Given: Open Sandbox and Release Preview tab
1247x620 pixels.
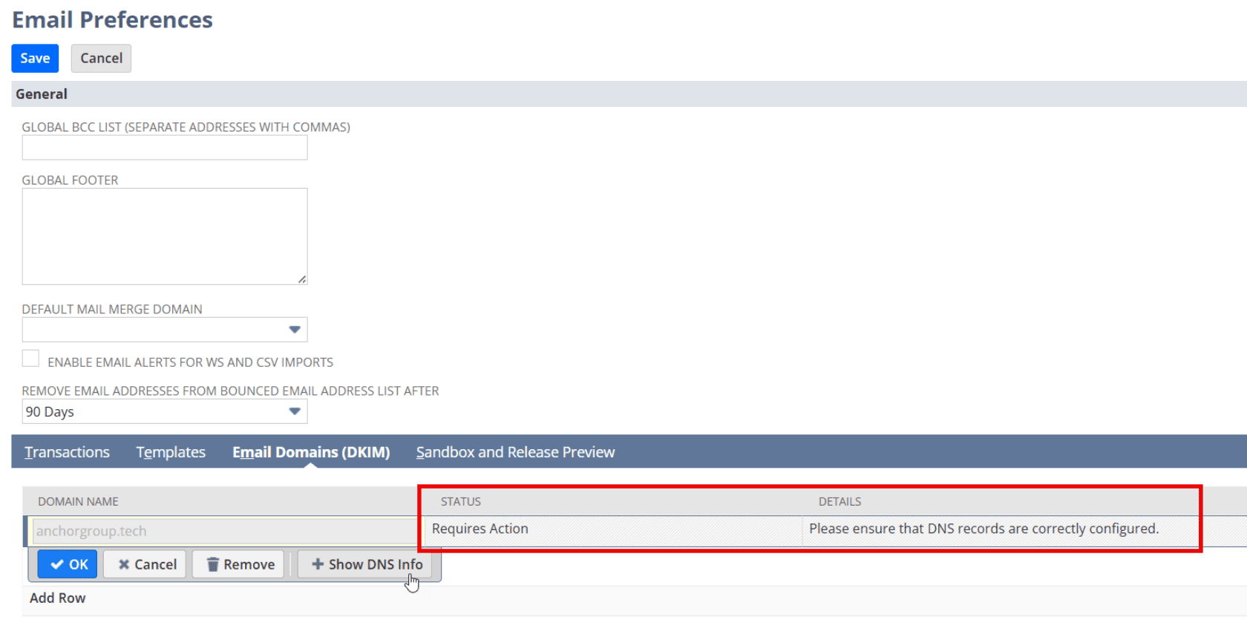Looking at the screenshot, I should pos(515,452).
